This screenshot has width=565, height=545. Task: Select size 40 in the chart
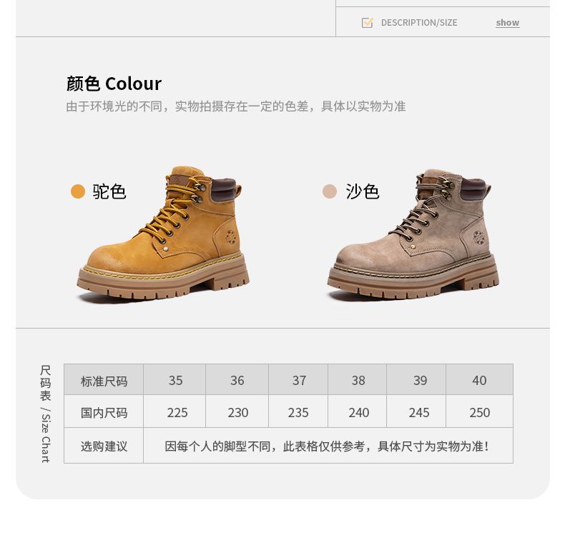tap(480, 380)
